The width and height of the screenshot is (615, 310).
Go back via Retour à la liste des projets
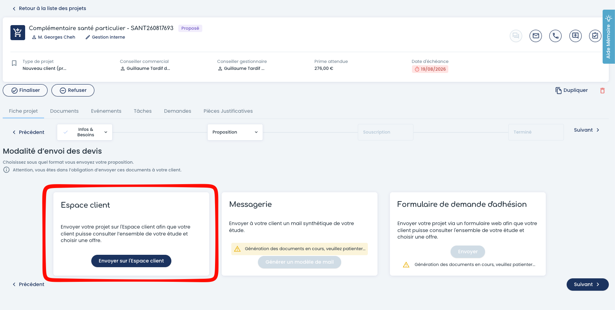pyautogui.click(x=49, y=8)
